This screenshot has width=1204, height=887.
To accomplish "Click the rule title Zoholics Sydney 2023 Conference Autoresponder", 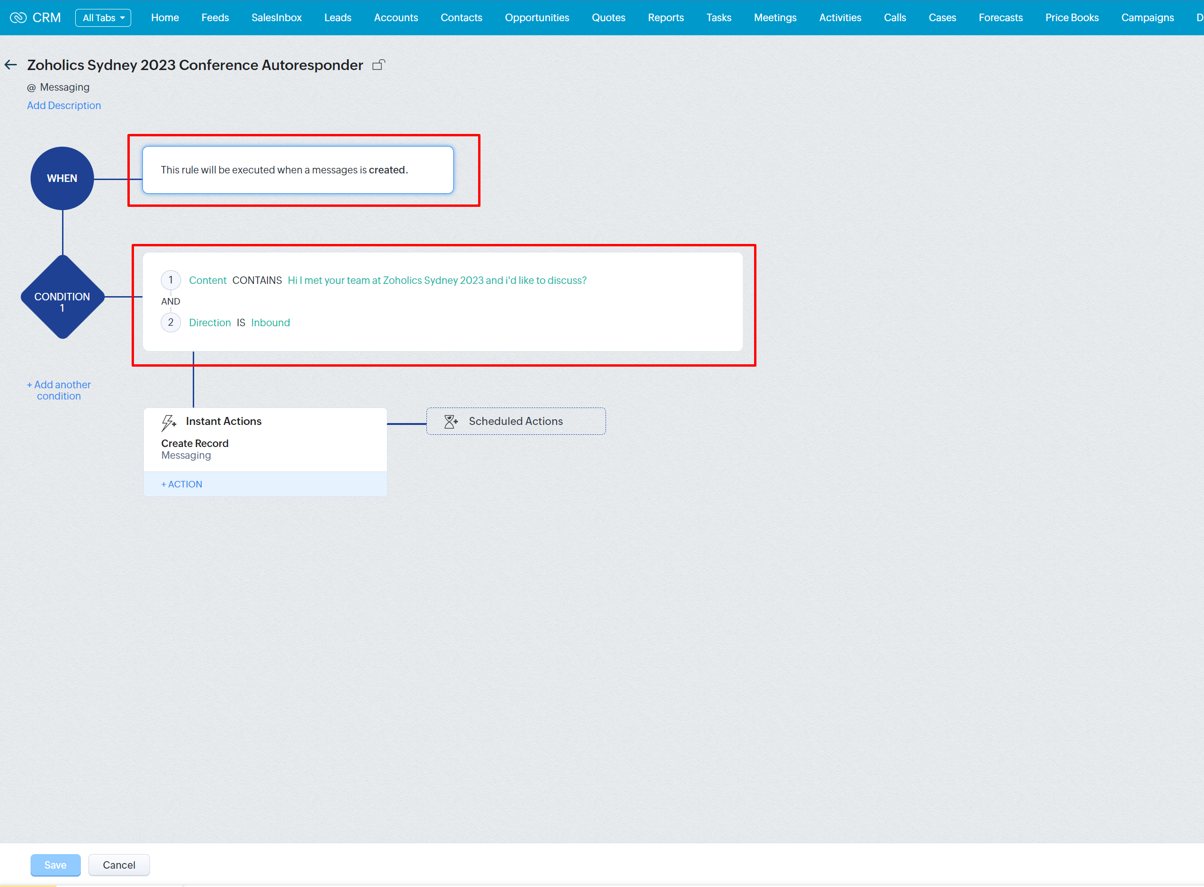I will pyautogui.click(x=195, y=65).
